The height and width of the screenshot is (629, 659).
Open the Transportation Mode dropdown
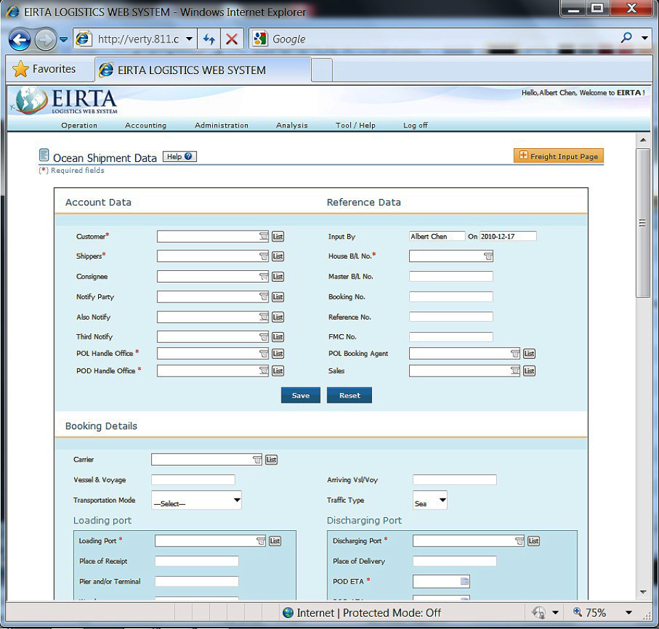tap(196, 500)
